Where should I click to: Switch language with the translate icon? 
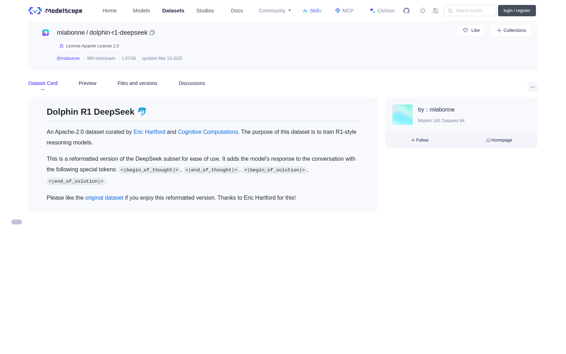tap(435, 11)
